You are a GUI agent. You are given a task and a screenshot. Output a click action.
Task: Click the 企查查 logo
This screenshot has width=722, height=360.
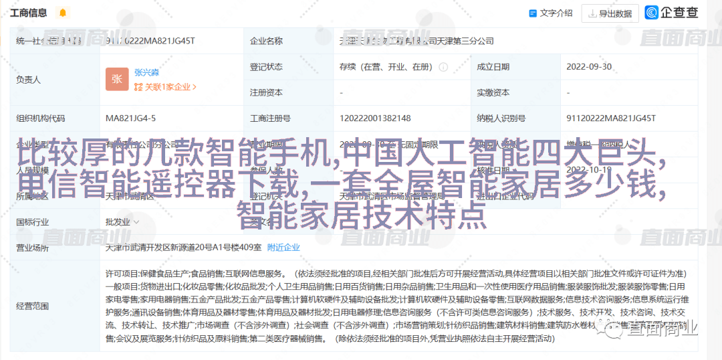tap(672, 13)
